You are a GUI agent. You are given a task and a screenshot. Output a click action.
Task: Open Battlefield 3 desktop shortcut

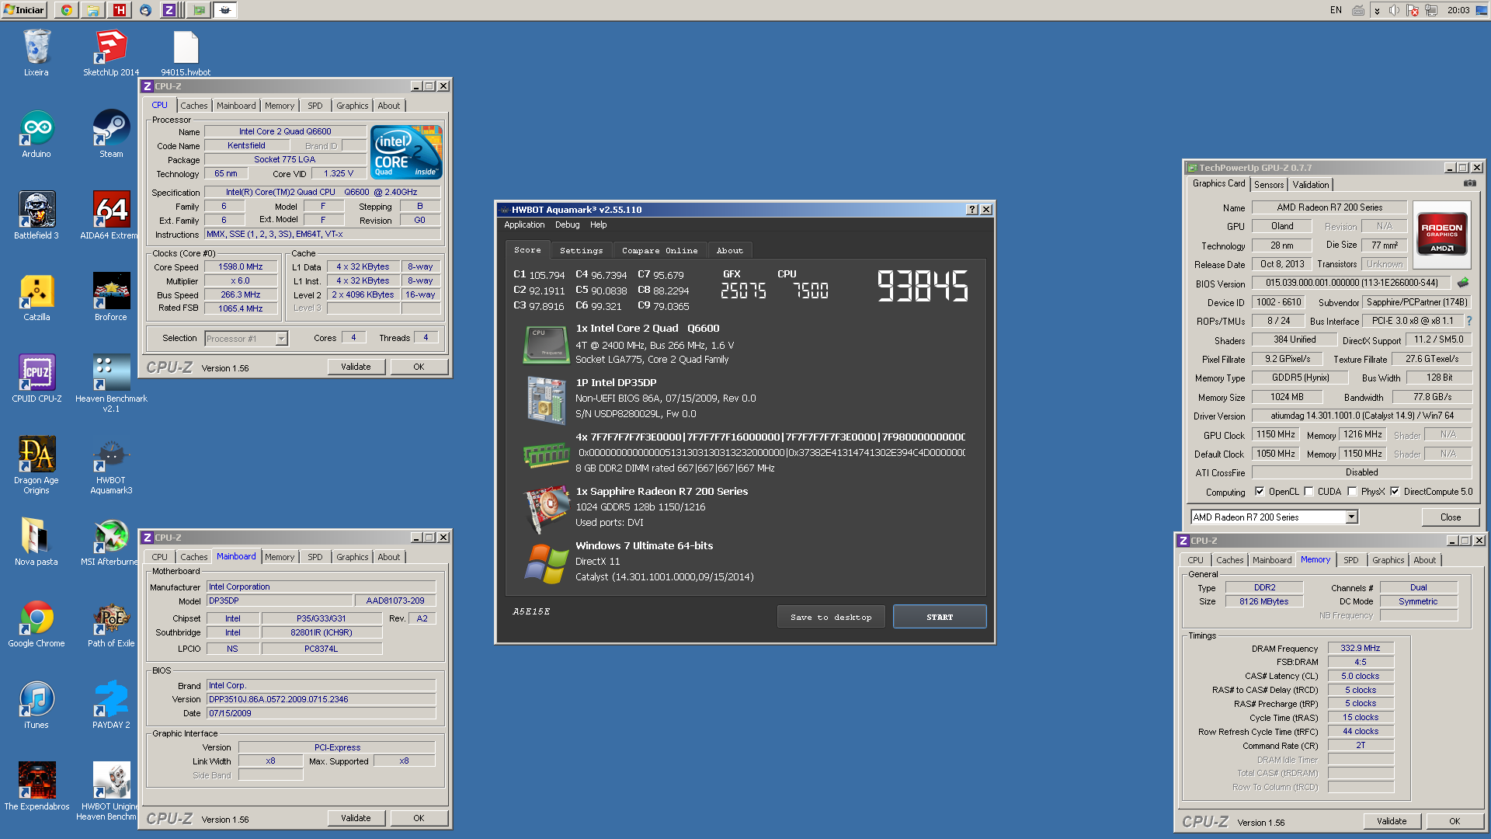point(36,216)
